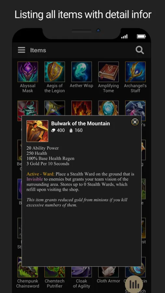This screenshot has width=165, height=293.
Task: Open the Aether Wisp item
Action: pyautogui.click(x=81, y=72)
